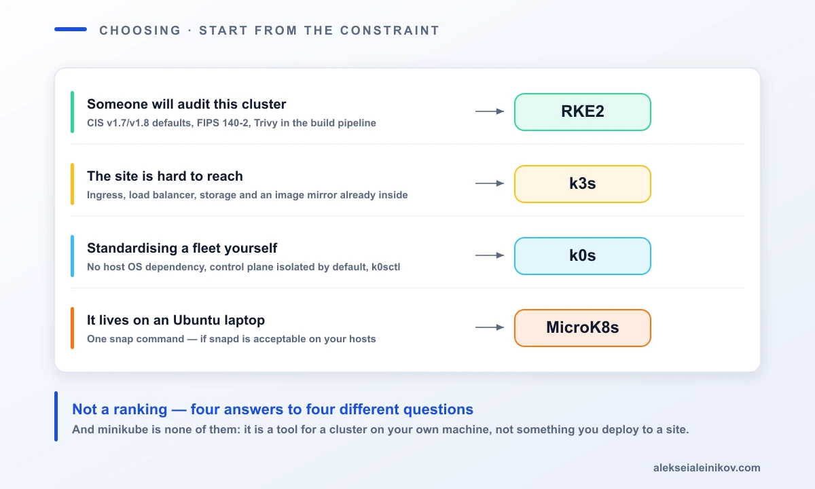Click the blue dash before CHOOSING header

pos(71,29)
